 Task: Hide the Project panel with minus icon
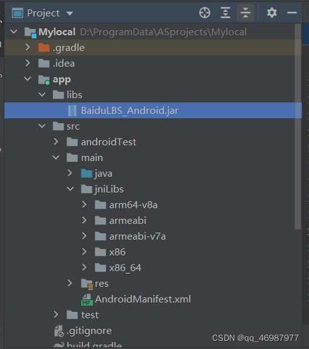[x=292, y=13]
